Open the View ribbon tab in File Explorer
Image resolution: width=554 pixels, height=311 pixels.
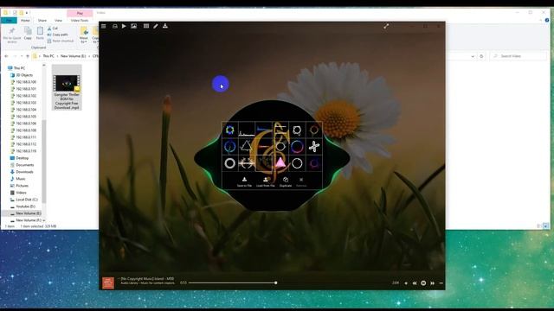pos(58,21)
